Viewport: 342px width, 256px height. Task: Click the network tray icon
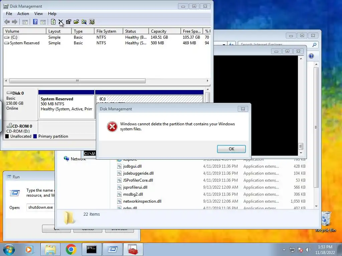(292, 250)
